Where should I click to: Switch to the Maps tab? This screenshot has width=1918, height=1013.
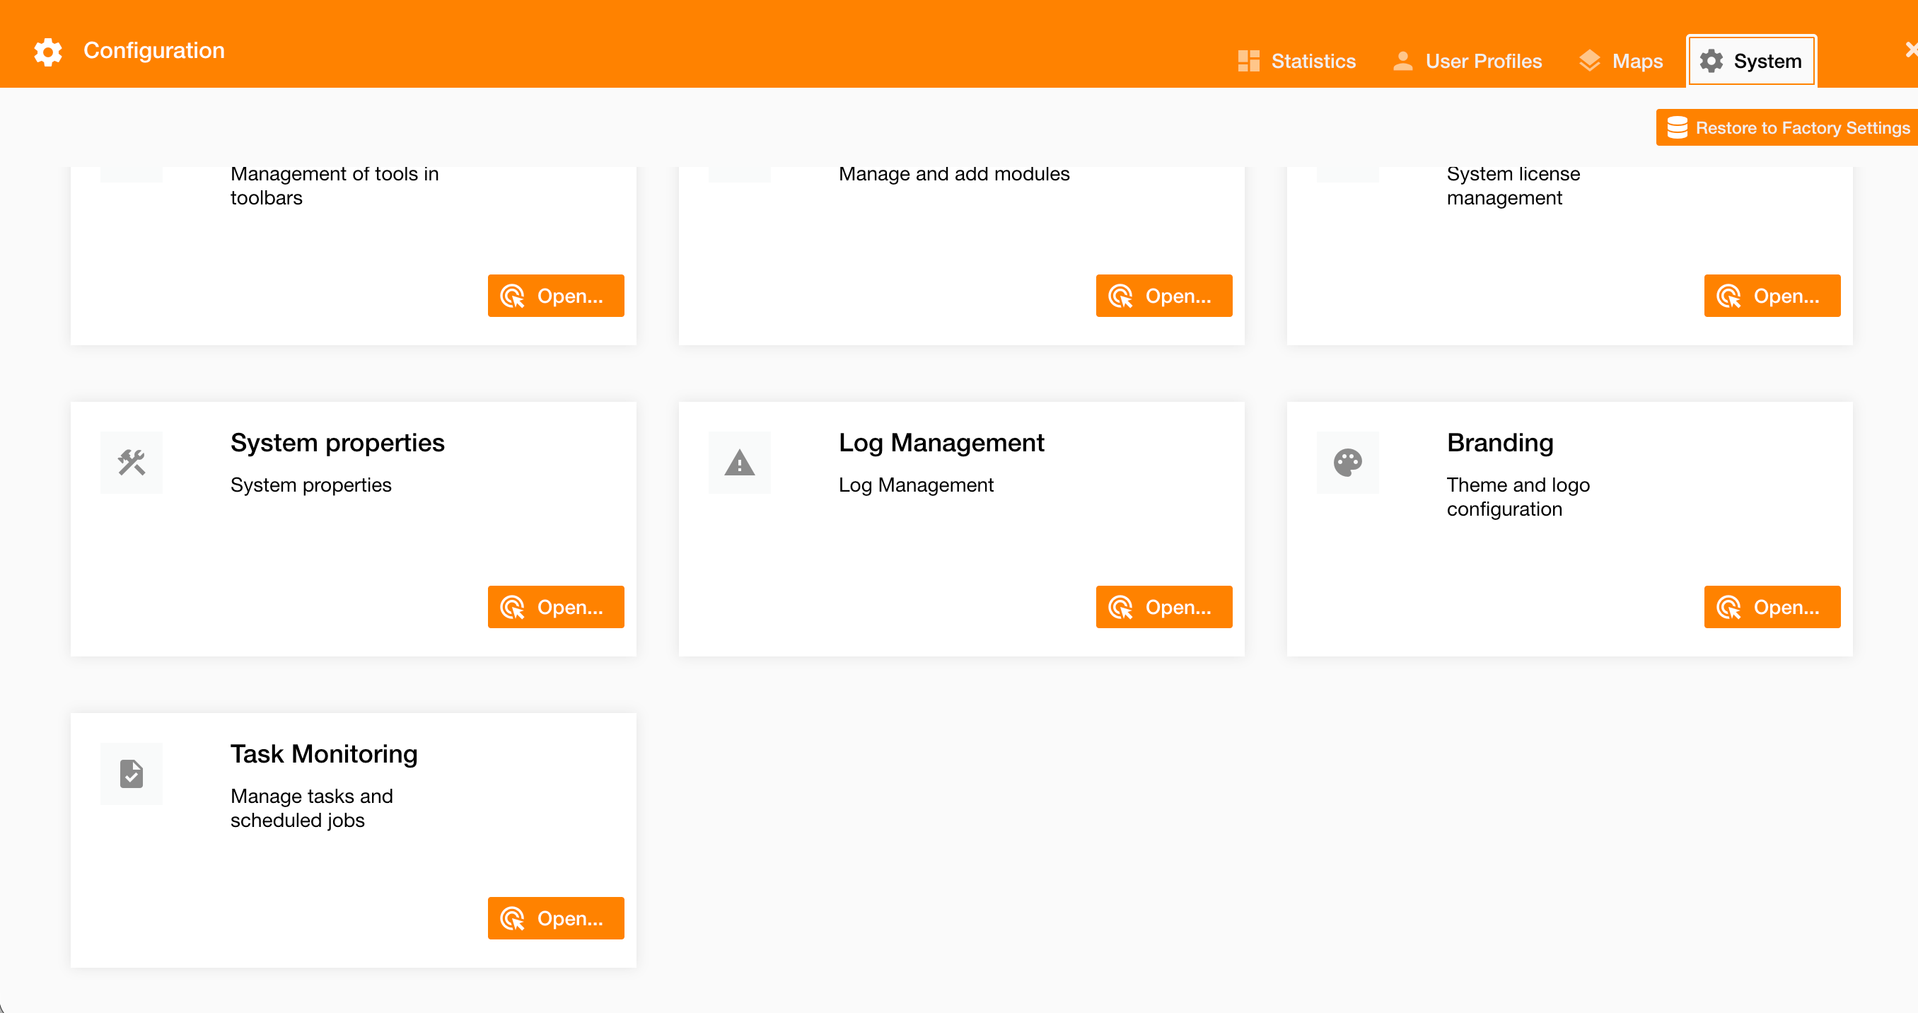pos(1621,61)
